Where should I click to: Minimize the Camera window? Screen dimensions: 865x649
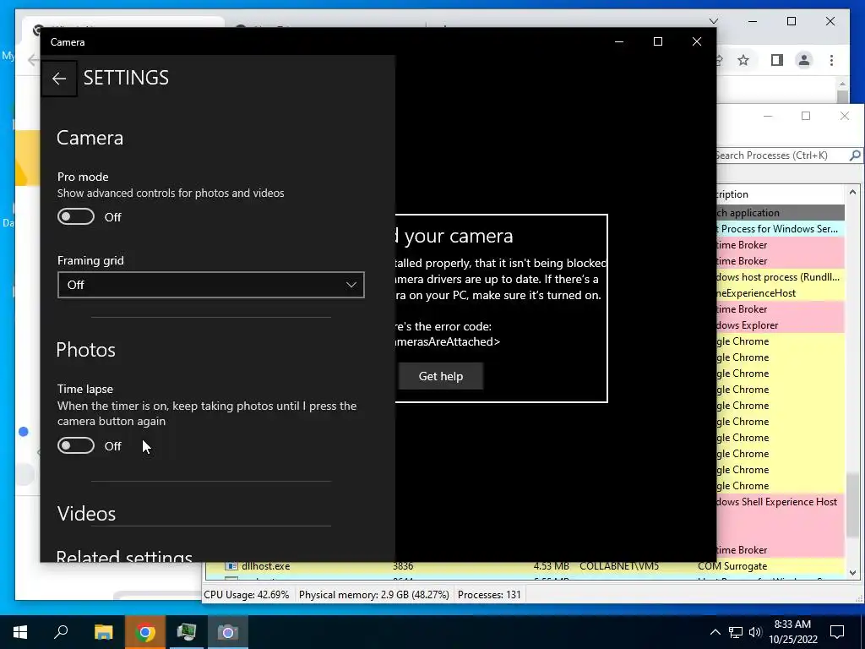point(619,42)
